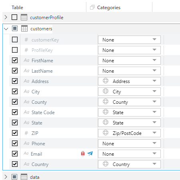Click the table icon next to customerProfile
Screen dimensions: 180x180
pyautogui.click(x=24, y=17)
